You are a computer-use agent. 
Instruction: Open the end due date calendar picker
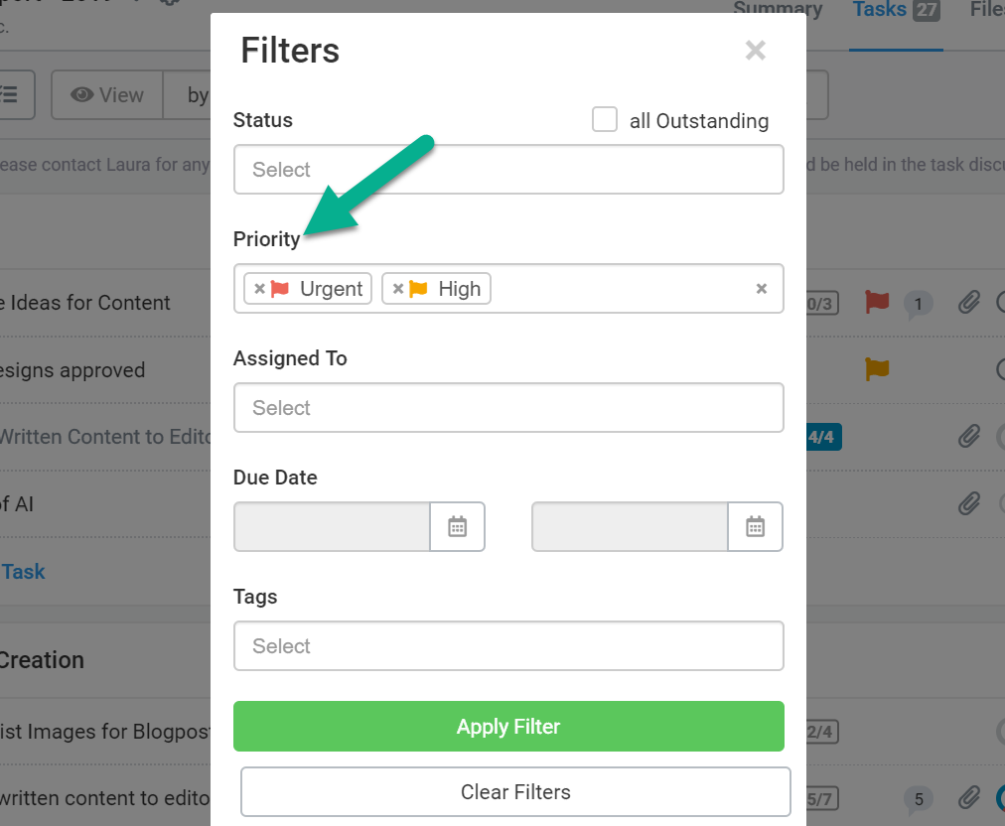[x=755, y=527]
